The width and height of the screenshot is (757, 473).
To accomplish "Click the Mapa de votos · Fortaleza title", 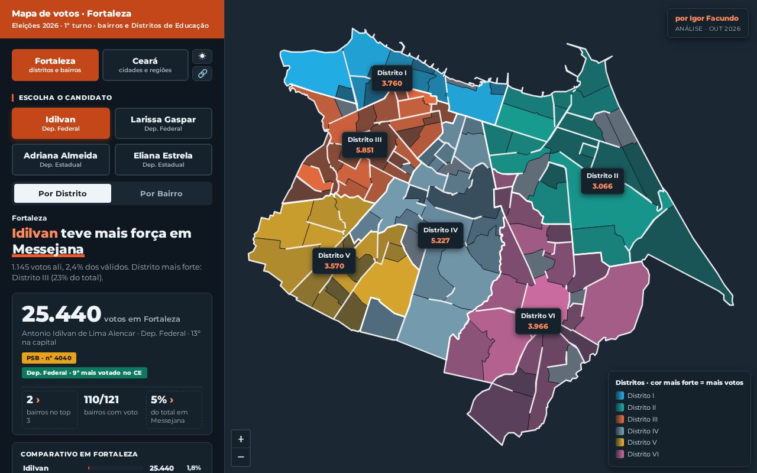I will [72, 14].
